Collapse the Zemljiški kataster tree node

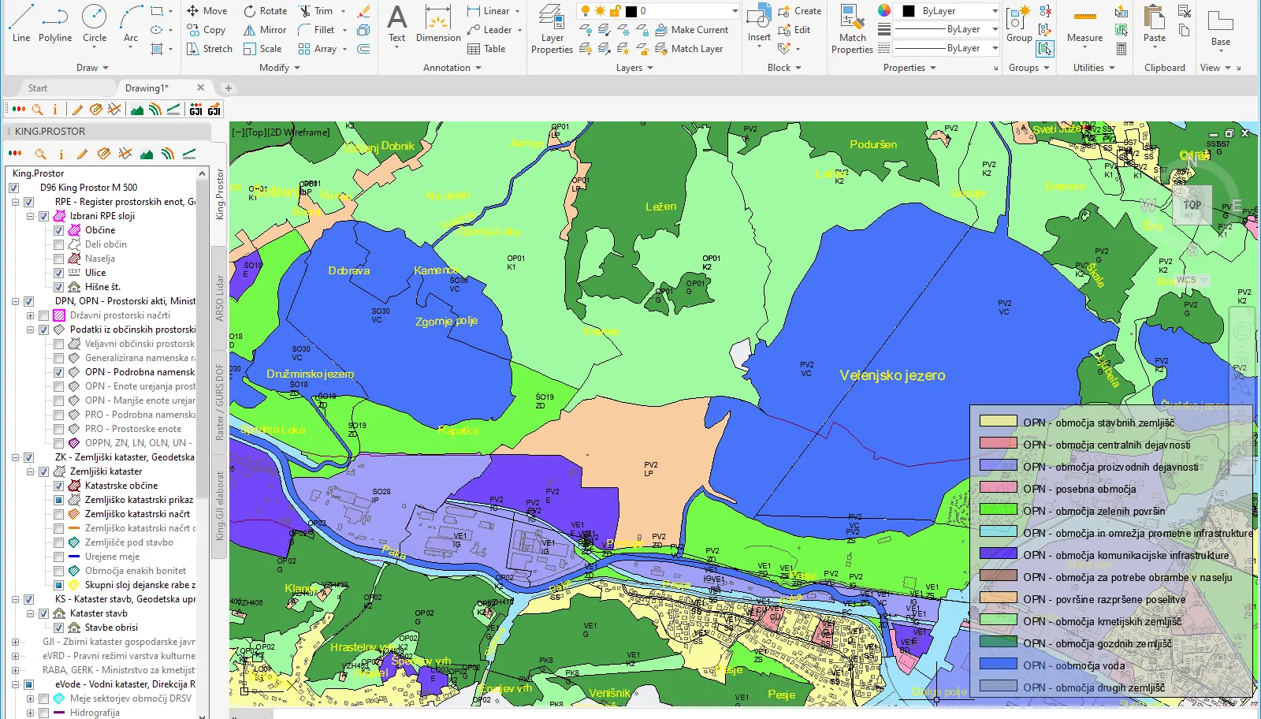tap(31, 471)
